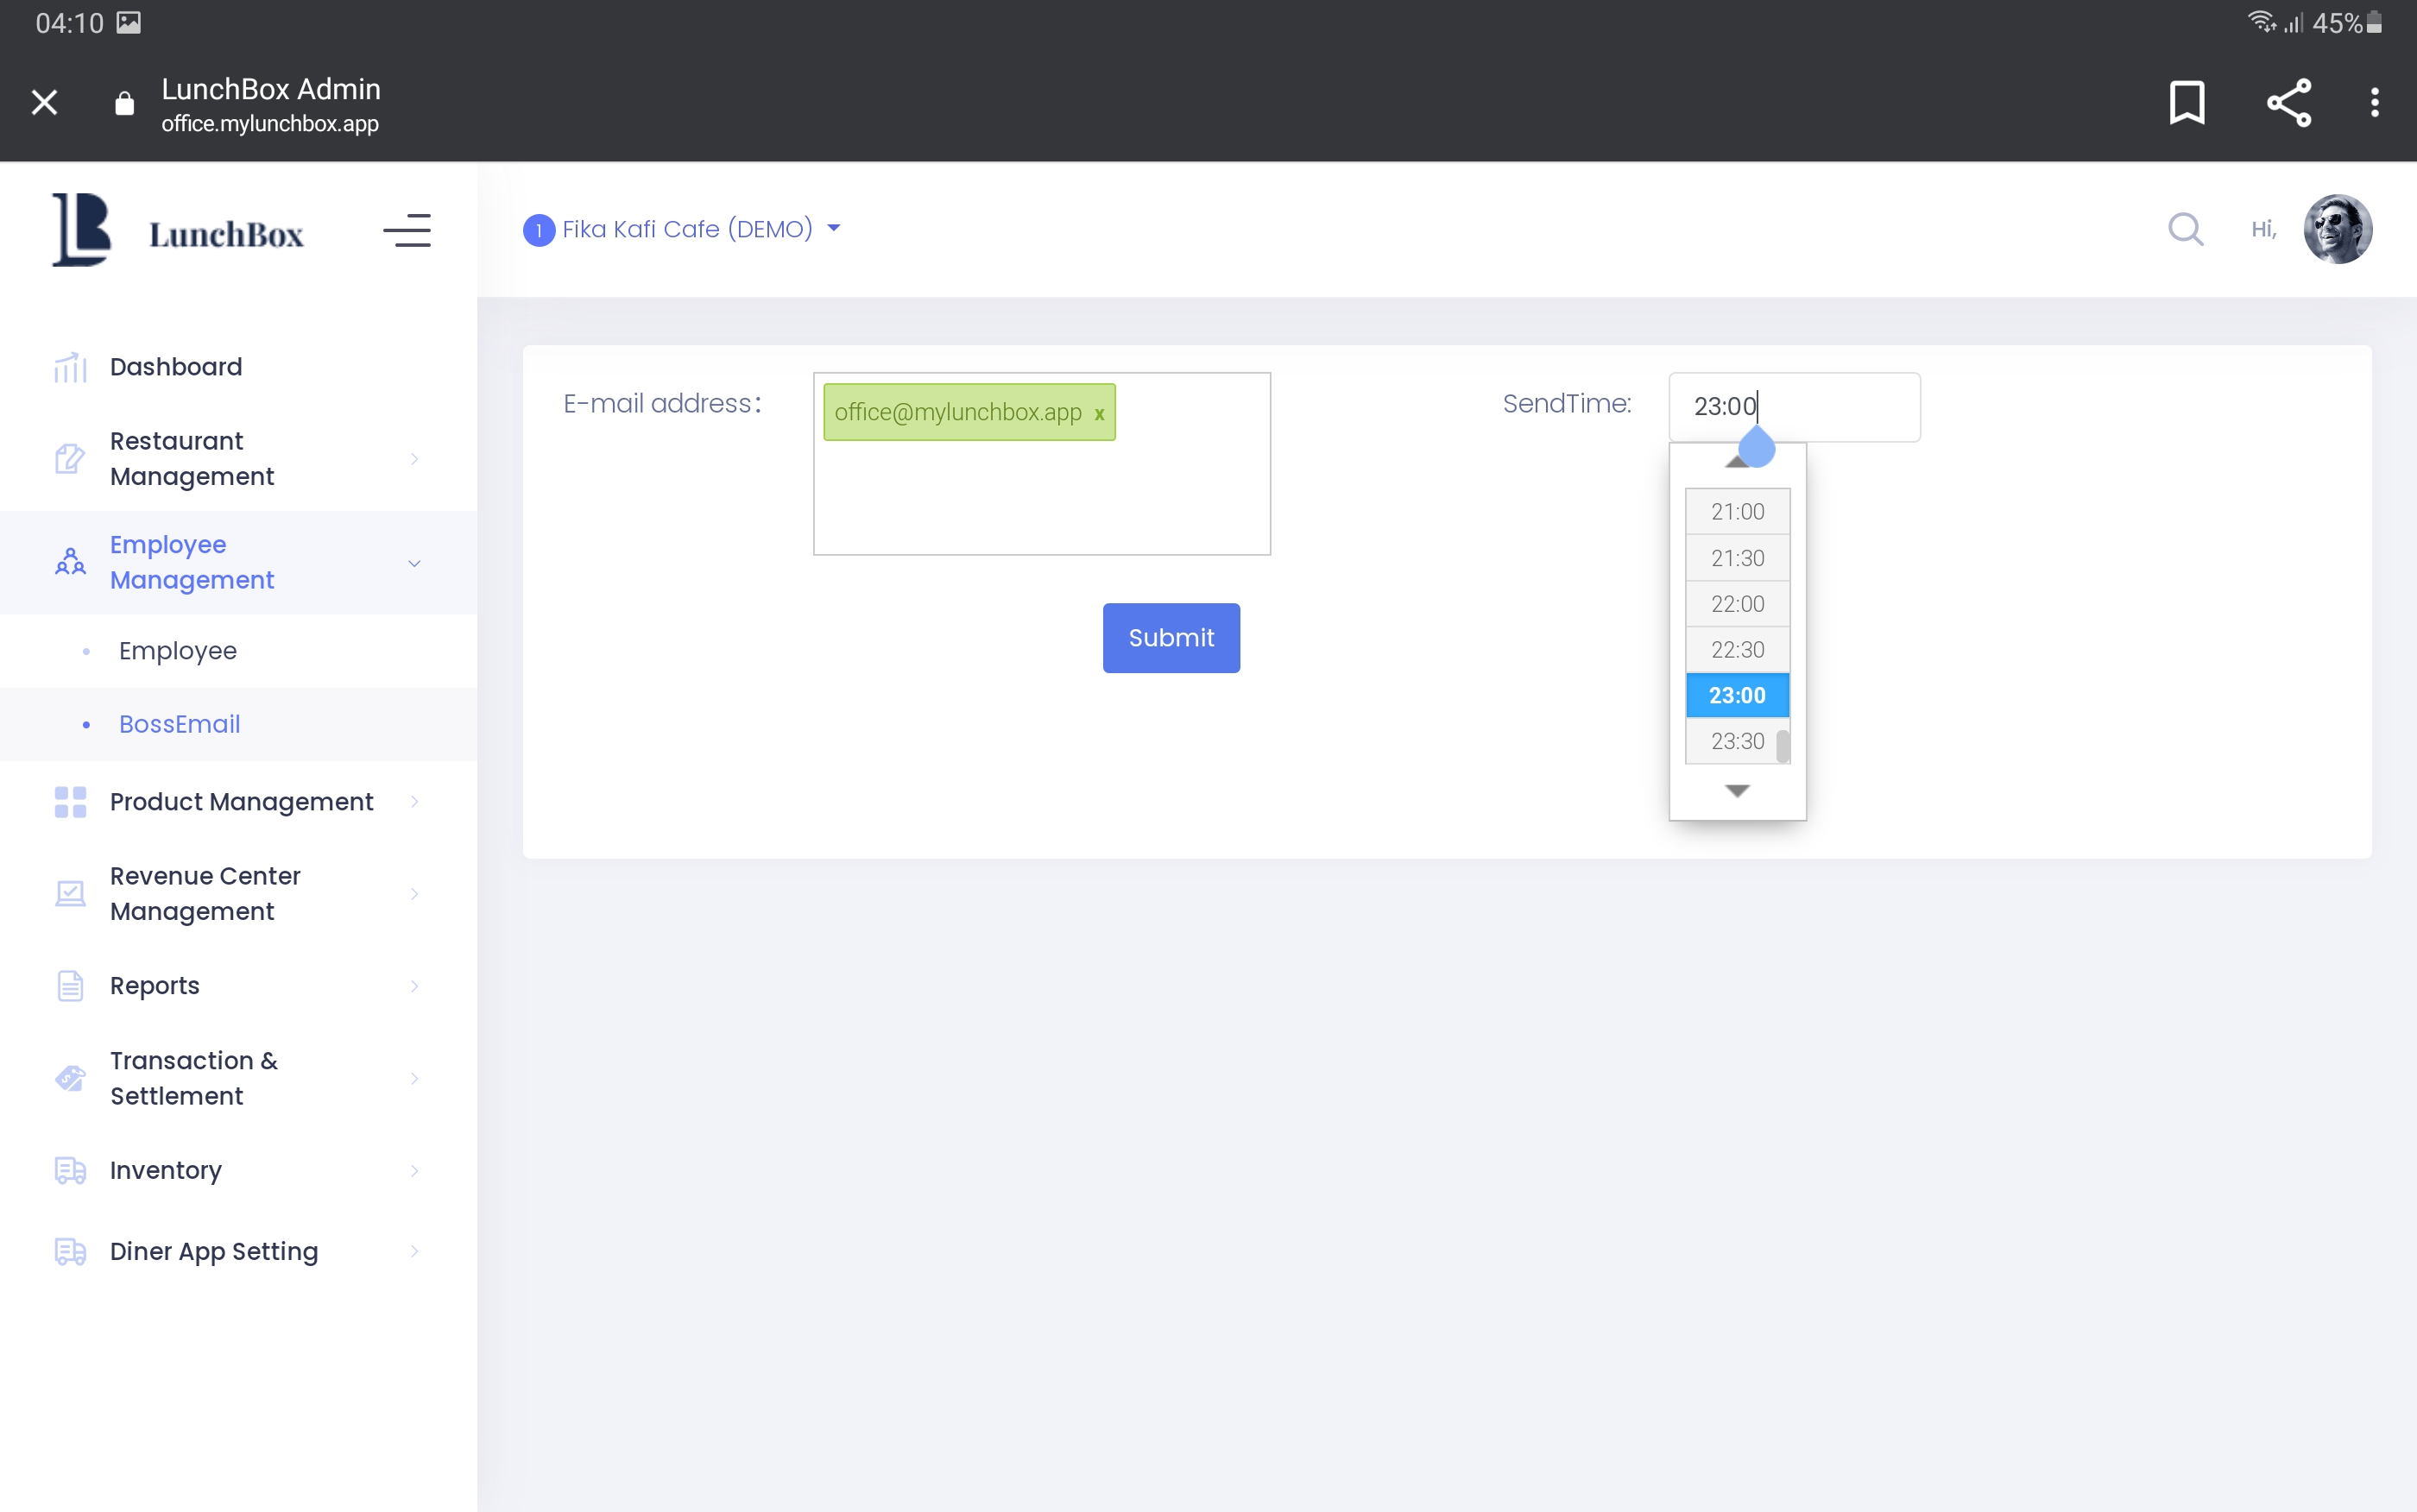Viewport: 2417px width, 1512px height.
Task: Remove office@mylunchbox.app email tag
Action: (x=1099, y=413)
